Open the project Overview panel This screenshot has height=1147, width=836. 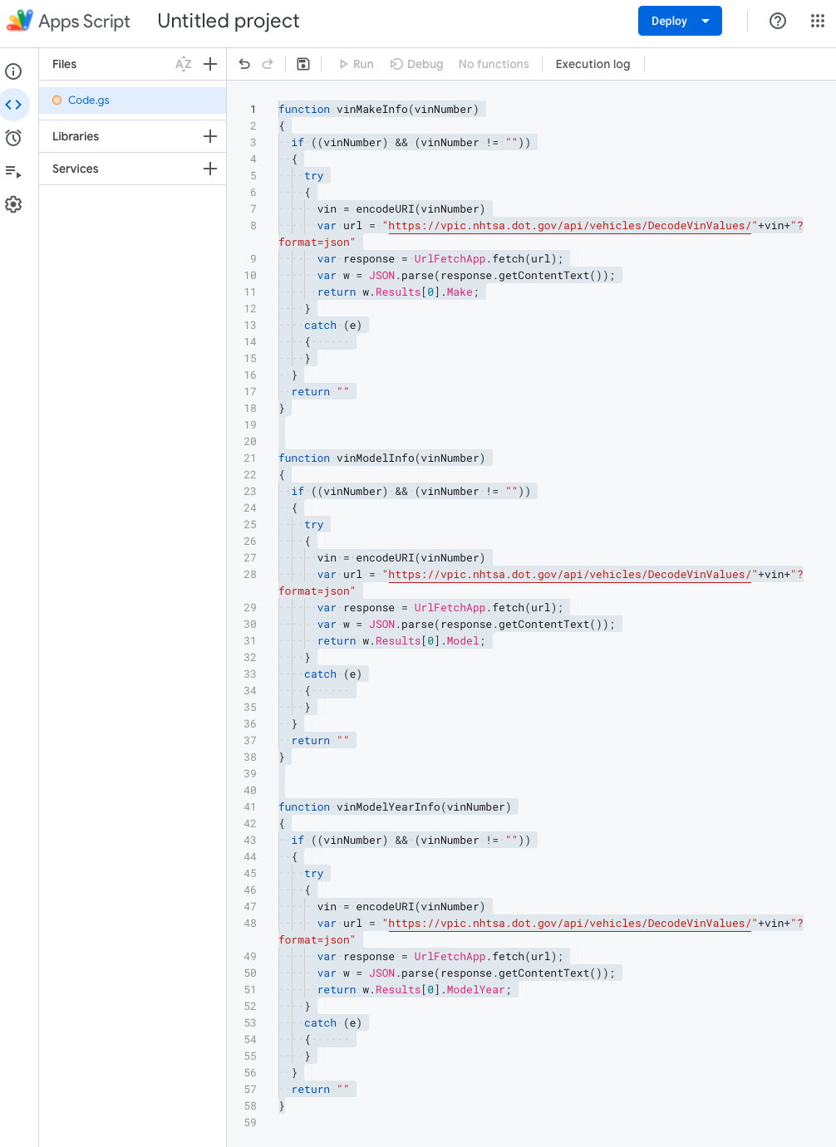coord(13,71)
